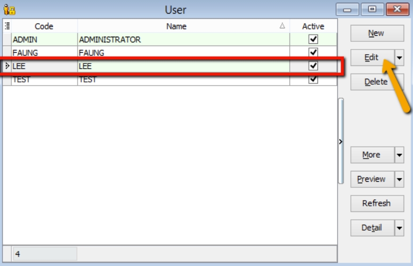Minimize the User window
Screen dimensions: 413x266
(347, 9)
